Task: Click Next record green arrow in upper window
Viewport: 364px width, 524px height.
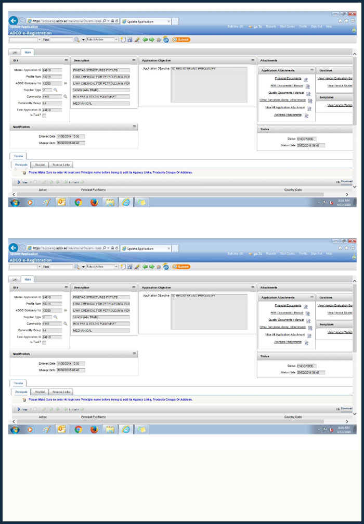Action: point(152,40)
